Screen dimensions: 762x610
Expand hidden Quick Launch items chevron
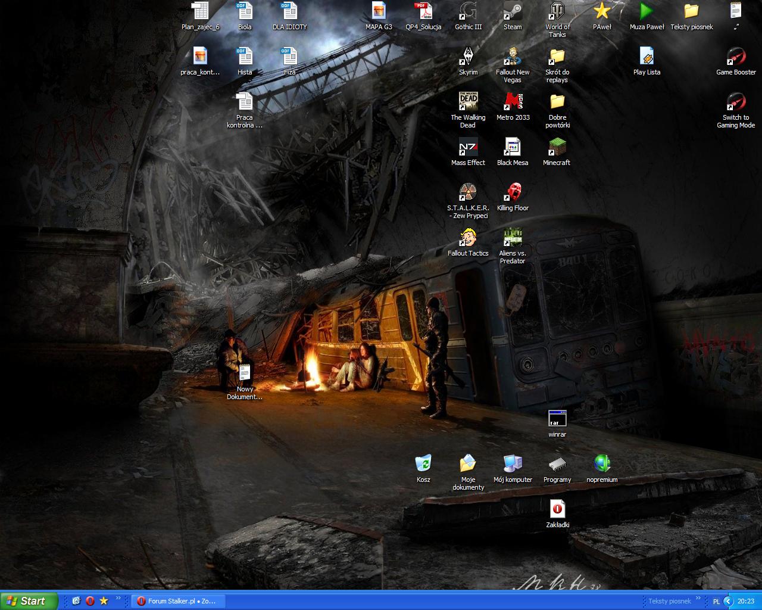click(118, 599)
